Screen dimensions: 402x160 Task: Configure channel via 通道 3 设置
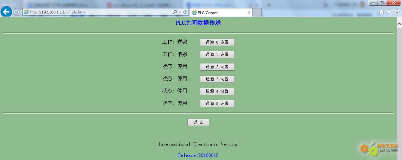[217, 79]
